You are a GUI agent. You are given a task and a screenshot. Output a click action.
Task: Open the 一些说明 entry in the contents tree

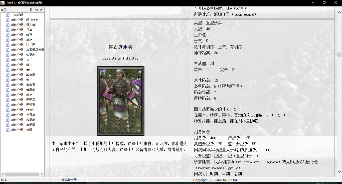(17, 15)
